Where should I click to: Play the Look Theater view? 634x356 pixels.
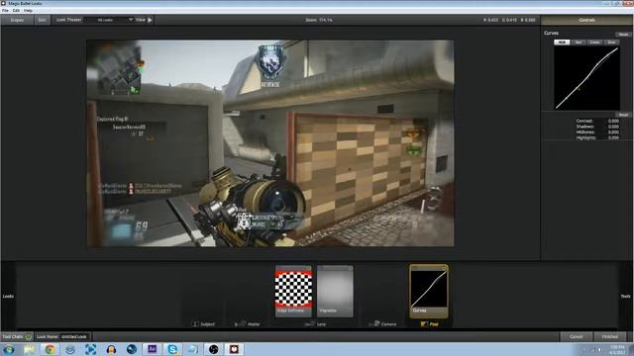click(150, 20)
